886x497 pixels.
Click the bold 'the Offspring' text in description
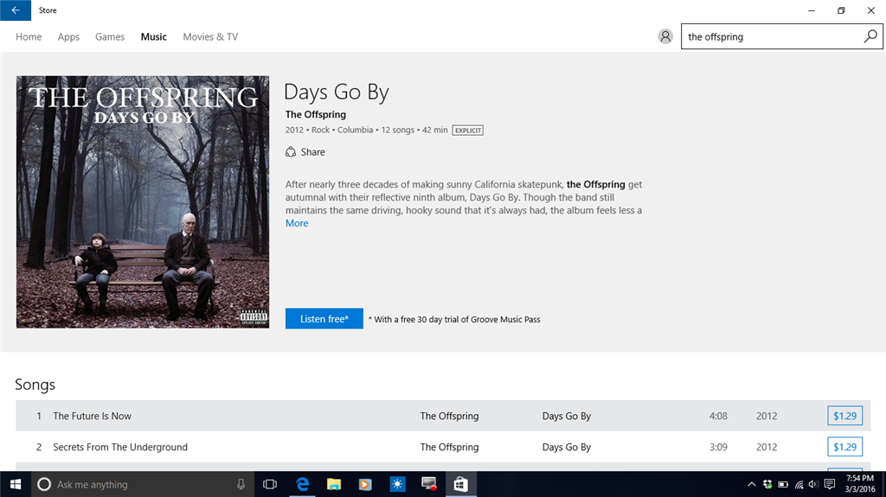point(595,184)
